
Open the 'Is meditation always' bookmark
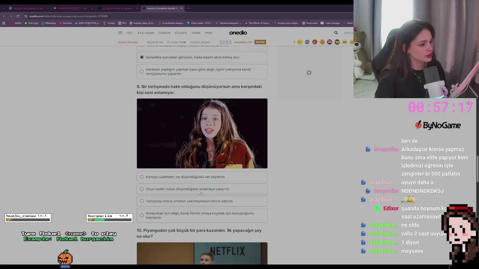pos(171,23)
